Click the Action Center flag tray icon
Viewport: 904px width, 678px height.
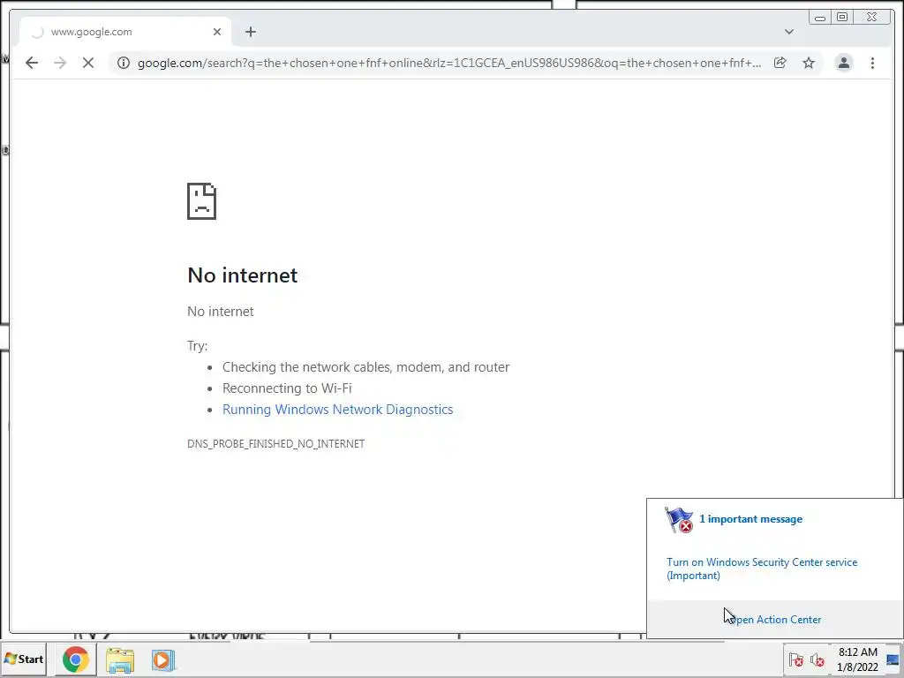(x=795, y=659)
